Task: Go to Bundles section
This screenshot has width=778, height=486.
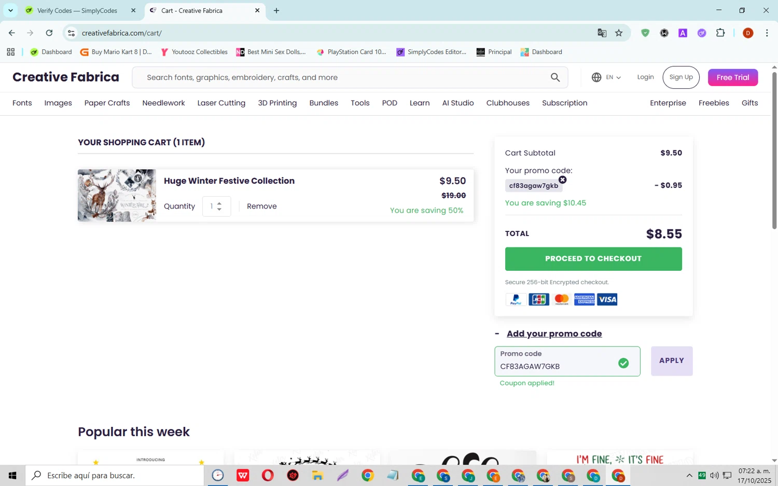Action: [x=324, y=103]
